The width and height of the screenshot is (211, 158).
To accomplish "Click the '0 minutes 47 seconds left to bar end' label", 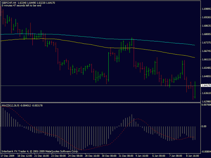I will coord(21,6).
